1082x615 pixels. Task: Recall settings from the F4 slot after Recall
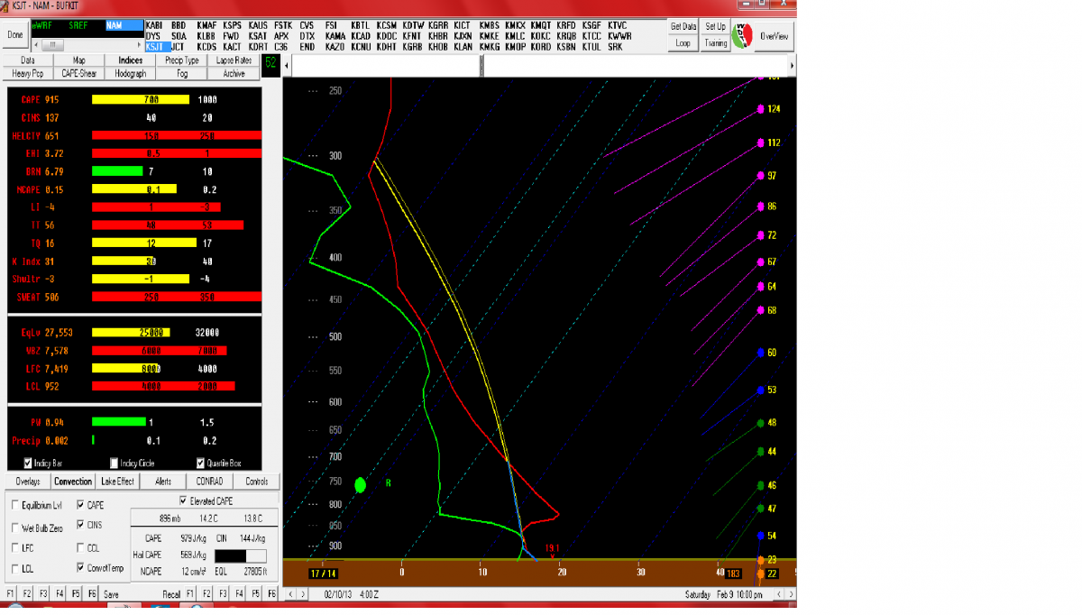tap(239, 594)
